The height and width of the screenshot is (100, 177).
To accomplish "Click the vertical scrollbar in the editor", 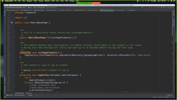I will click(172, 25).
